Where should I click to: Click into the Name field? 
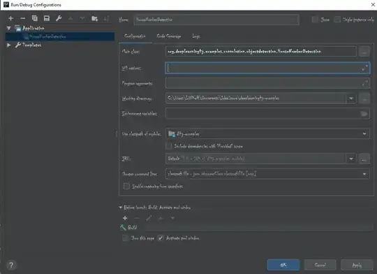click(x=216, y=20)
